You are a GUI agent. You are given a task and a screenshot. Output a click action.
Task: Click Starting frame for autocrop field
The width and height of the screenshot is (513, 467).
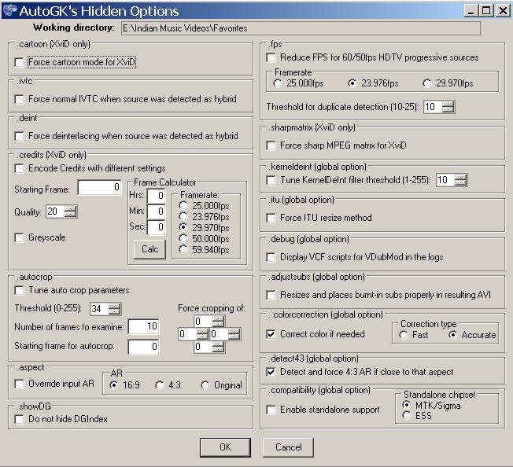pyautogui.click(x=144, y=347)
